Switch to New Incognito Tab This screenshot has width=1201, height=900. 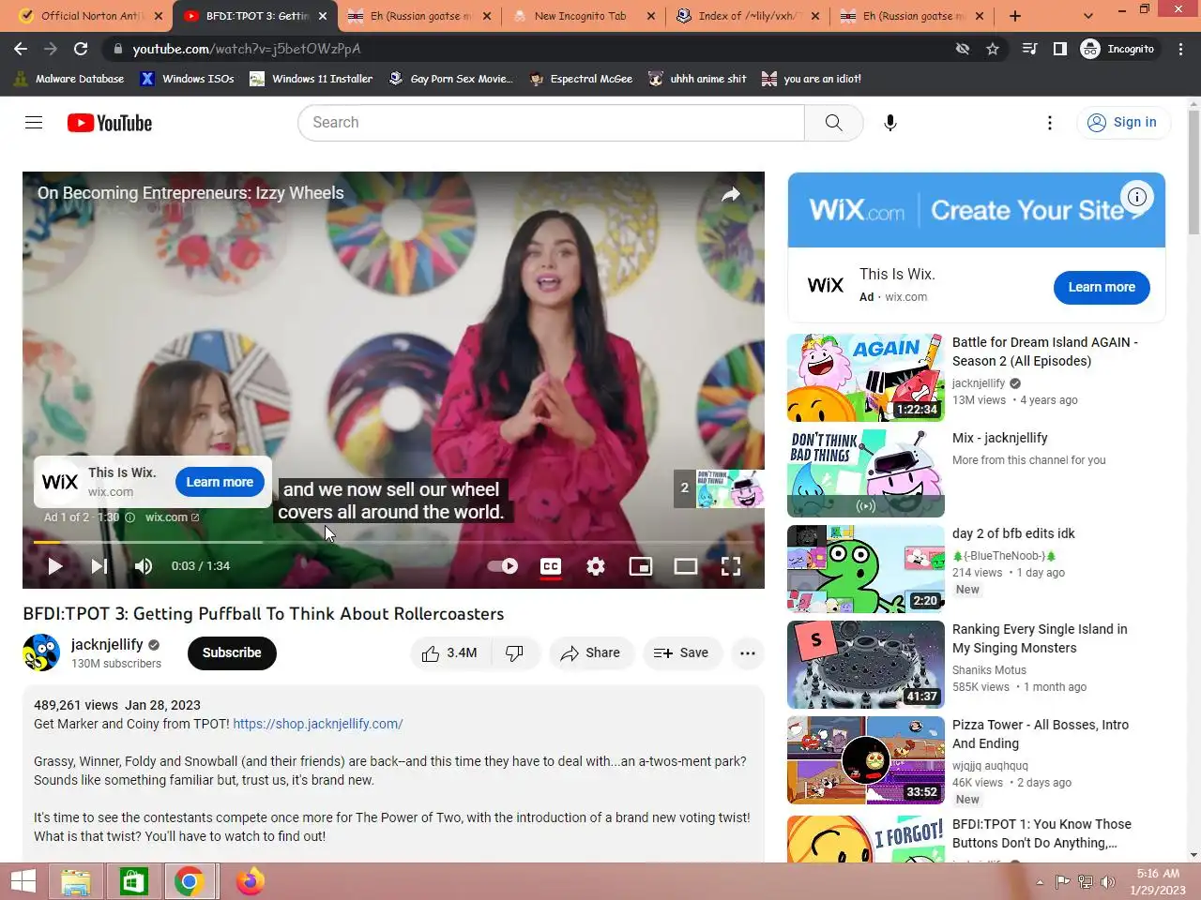581,16
